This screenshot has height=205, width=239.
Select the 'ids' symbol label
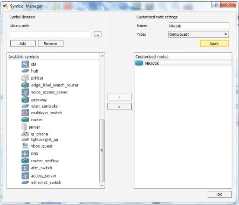click(33, 64)
